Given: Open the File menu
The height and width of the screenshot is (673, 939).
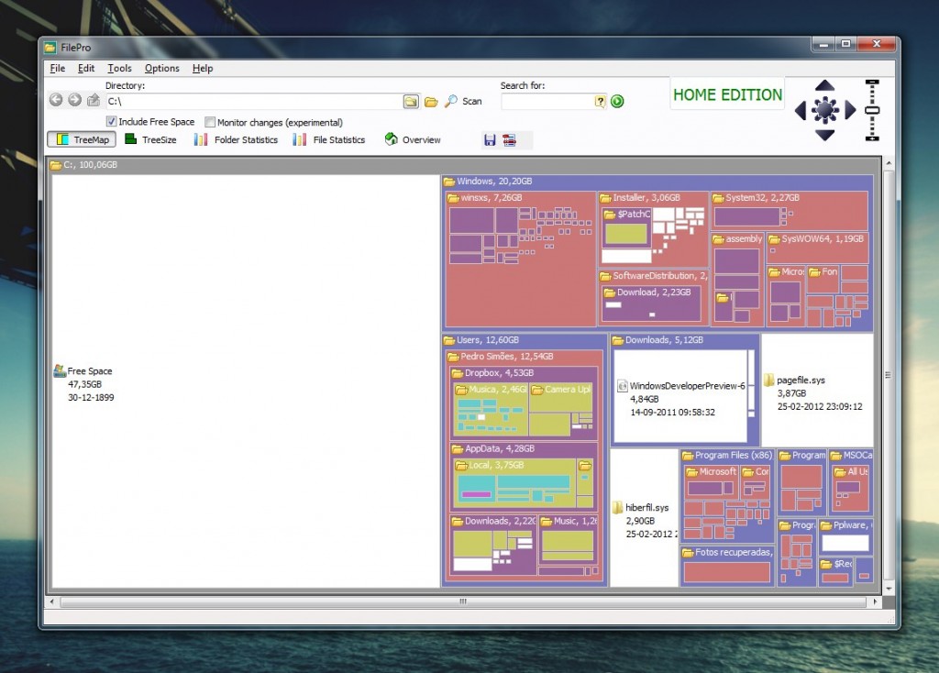Looking at the screenshot, I should click(58, 68).
